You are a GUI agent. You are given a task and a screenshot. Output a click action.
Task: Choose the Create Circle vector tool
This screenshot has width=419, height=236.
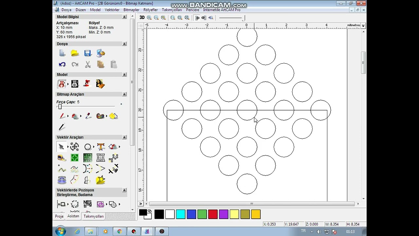pyautogui.click(x=88, y=147)
